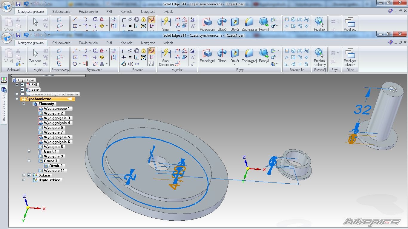The width and height of the screenshot is (408, 229).
Task: Save the file using the lower Quick Access toolbar
Action: pos(18,35)
